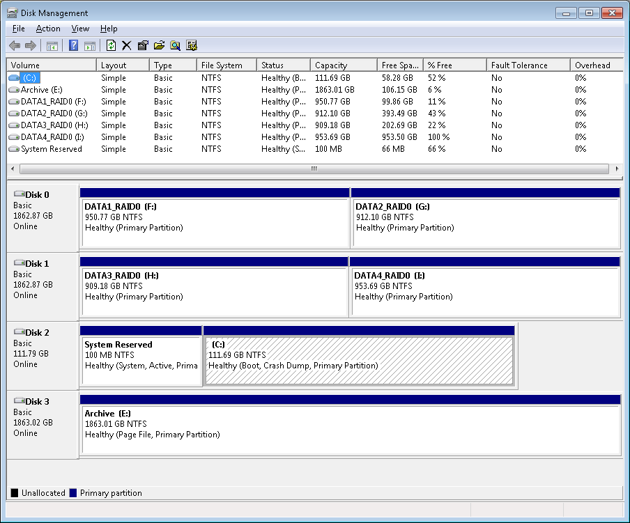630x523 pixels.
Task: Click the blue Primary partition legend swatch
Action: tap(73, 493)
